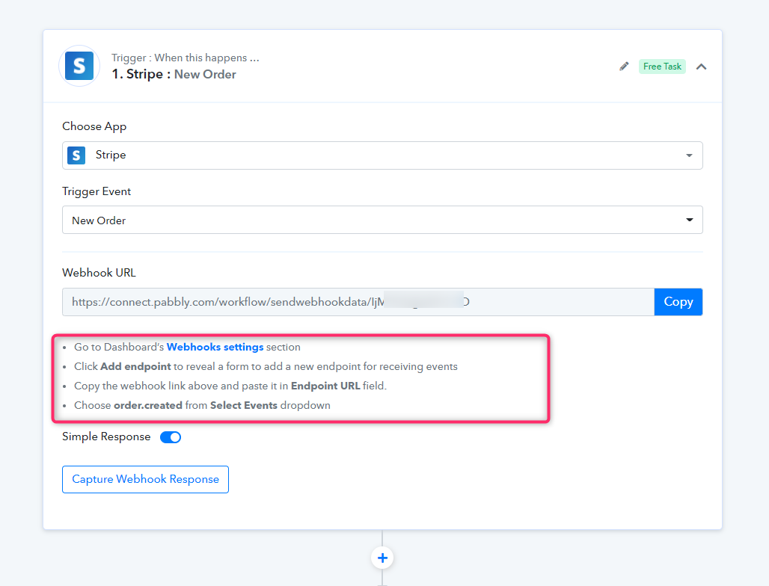This screenshot has width=769, height=586.
Task: Click the 'Choose order.created' instruction line
Action: [x=202, y=406]
